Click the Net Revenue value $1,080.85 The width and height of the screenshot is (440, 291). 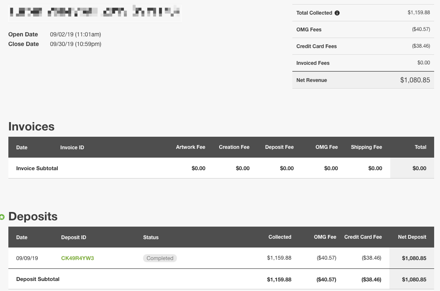[x=415, y=80]
